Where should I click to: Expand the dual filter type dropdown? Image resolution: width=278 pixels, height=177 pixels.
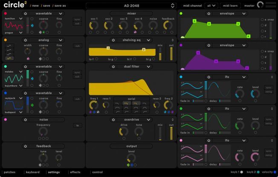(x=148, y=67)
